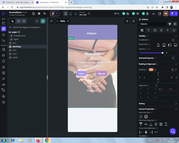
Task: Collapse the left panel arrow icon
Action: (52, 21)
